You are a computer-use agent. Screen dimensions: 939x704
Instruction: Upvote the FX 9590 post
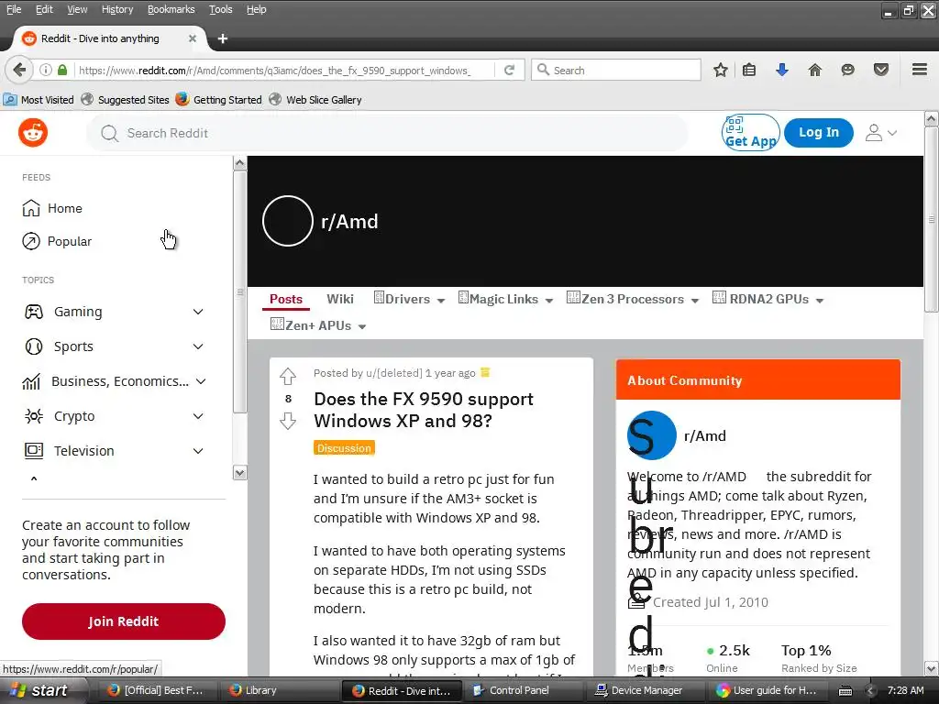tap(287, 376)
